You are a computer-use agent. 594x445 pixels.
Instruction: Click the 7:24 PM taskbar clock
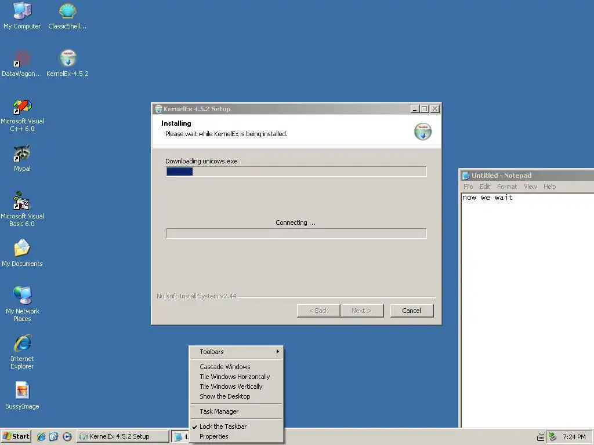click(574, 437)
